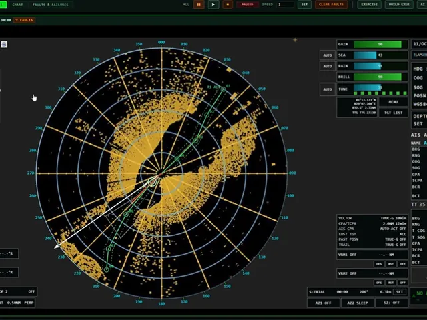Viewport: 427px width, 320px height.
Task: Click the AIS CPA AUTO ACT OFF row
Action: [372, 229]
